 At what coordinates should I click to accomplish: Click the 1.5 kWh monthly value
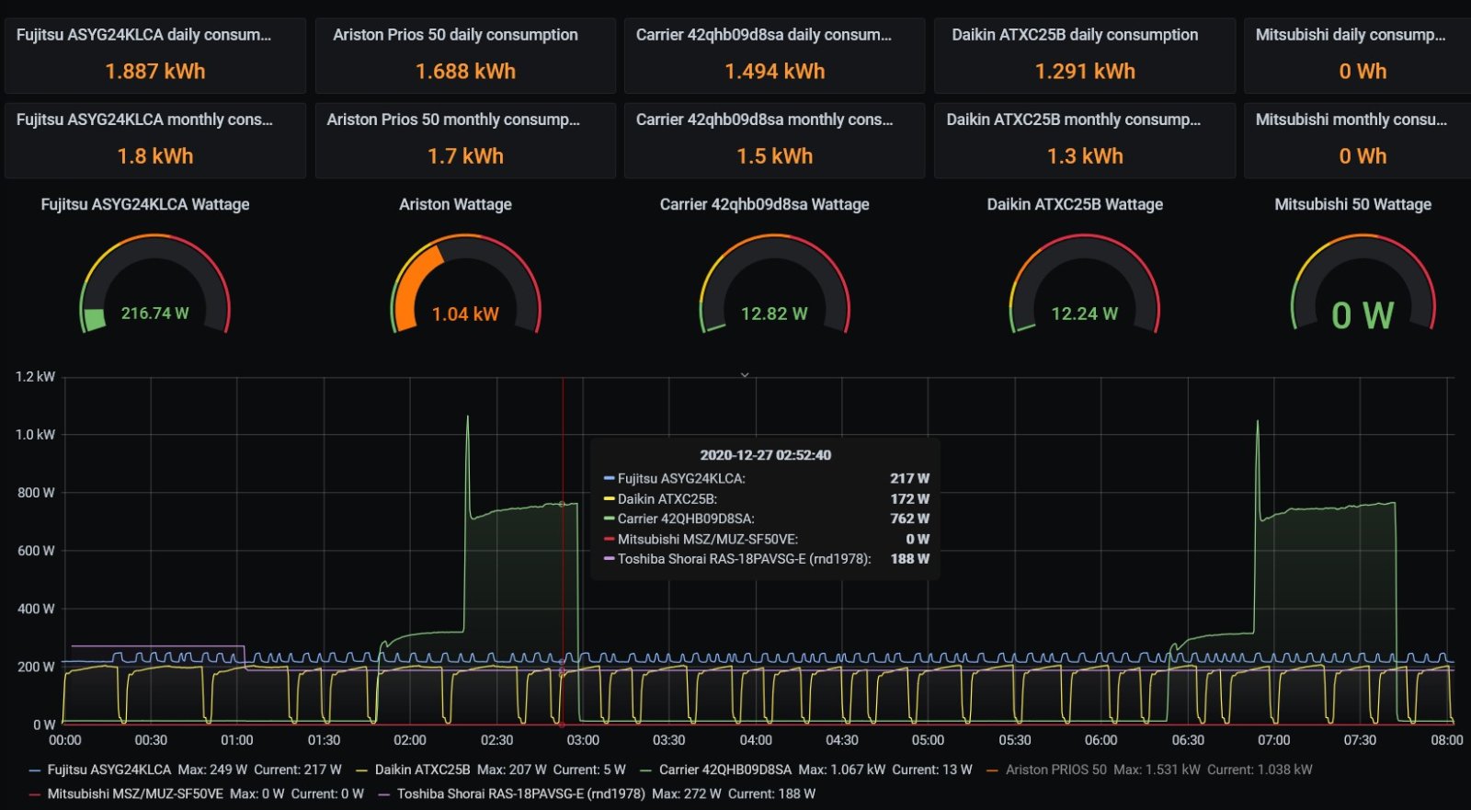[775, 156]
